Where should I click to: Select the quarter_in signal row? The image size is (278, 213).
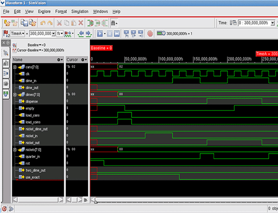pyautogui.click(x=38, y=157)
